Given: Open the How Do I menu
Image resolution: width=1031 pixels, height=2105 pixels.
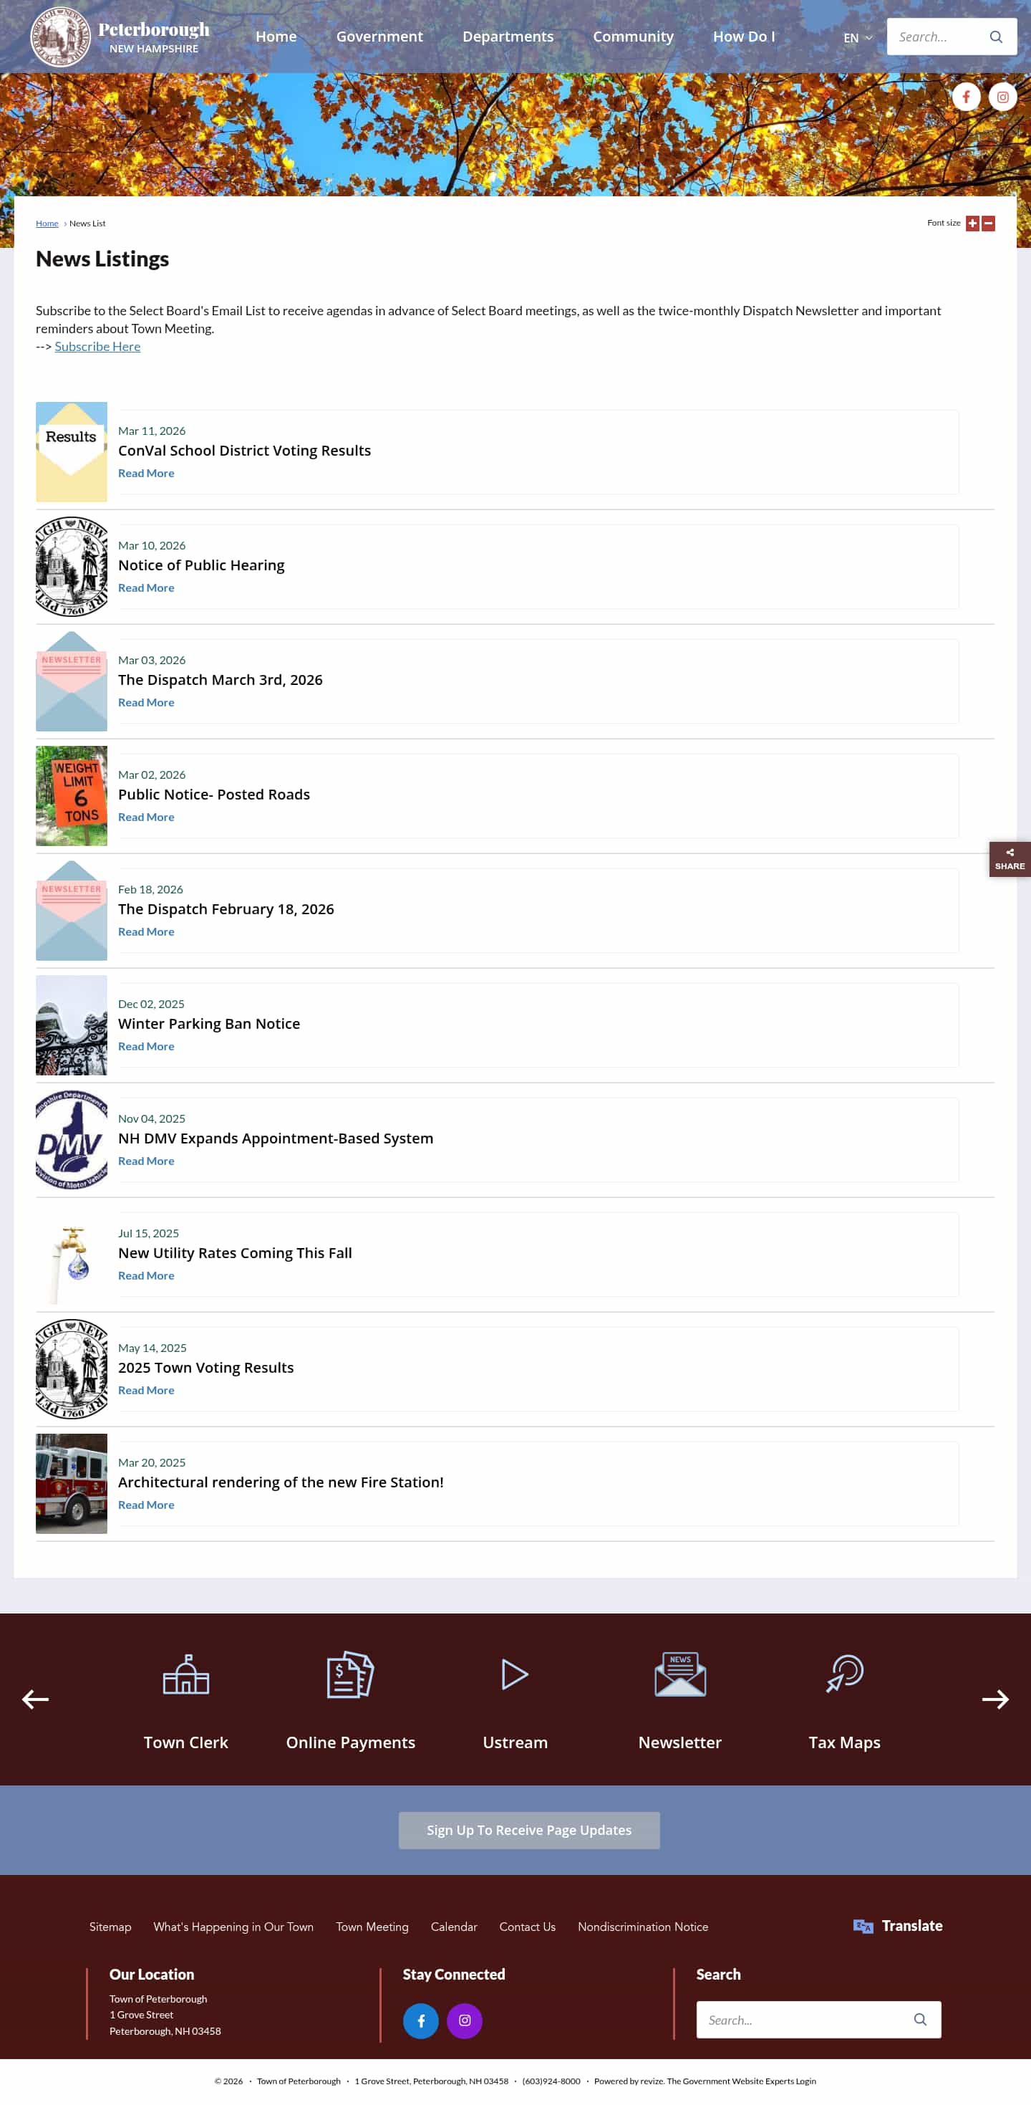Looking at the screenshot, I should pyautogui.click(x=744, y=37).
